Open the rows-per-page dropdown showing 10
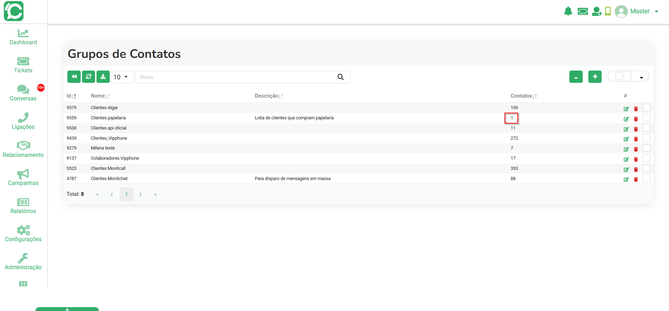The height and width of the screenshot is (311, 669). pos(122,77)
